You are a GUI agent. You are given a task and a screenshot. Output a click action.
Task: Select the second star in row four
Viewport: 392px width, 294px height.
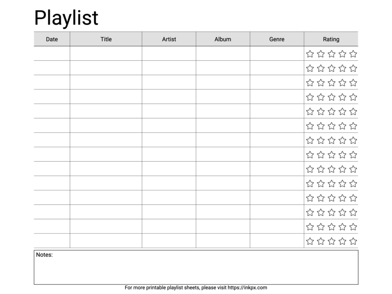[320, 97]
